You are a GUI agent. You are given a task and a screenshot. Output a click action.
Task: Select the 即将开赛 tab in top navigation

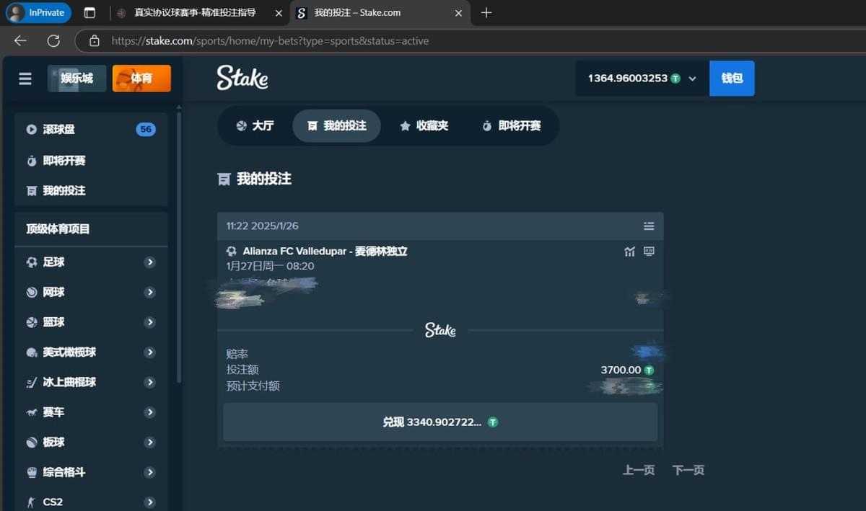[511, 125]
